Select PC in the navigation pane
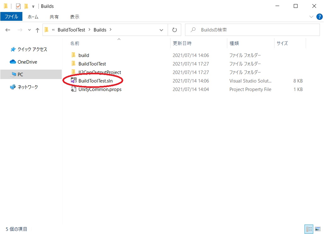 [31, 74]
